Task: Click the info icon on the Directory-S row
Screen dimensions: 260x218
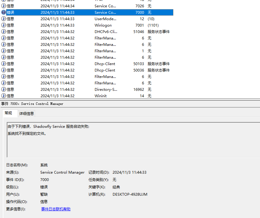Action: [x=3, y=89]
